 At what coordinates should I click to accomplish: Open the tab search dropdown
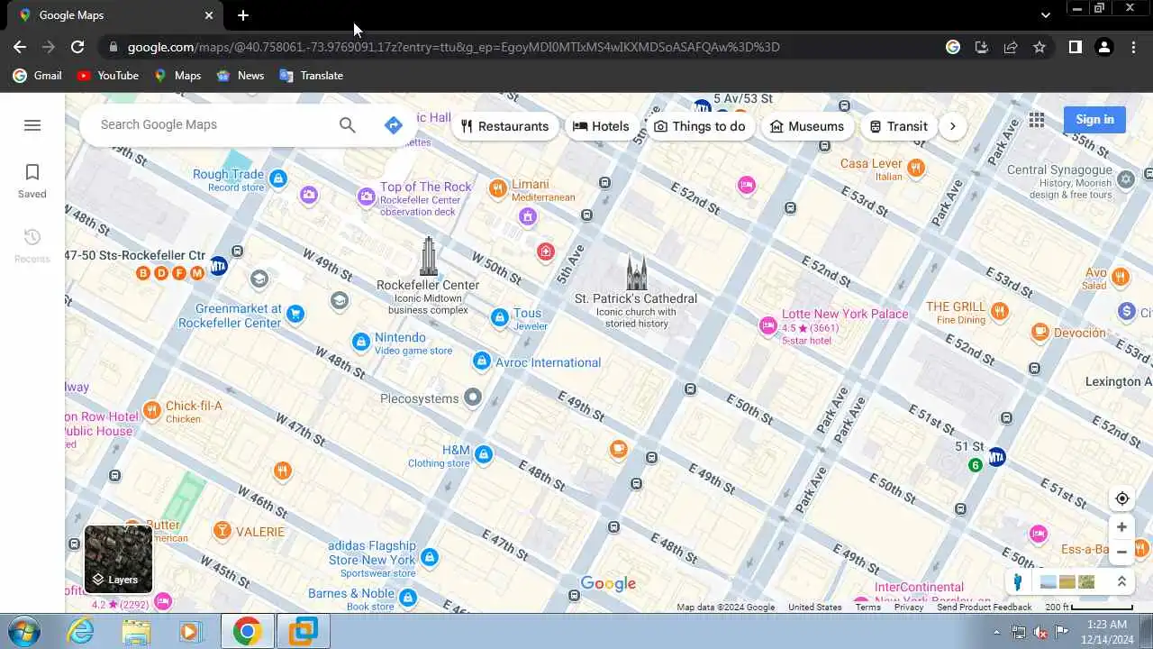1045,15
